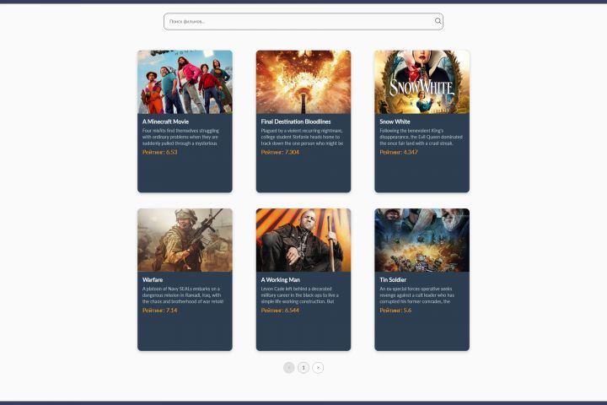Click the rating 5.6 under Tin Soldier
This screenshot has height=405, width=607.
click(395, 310)
